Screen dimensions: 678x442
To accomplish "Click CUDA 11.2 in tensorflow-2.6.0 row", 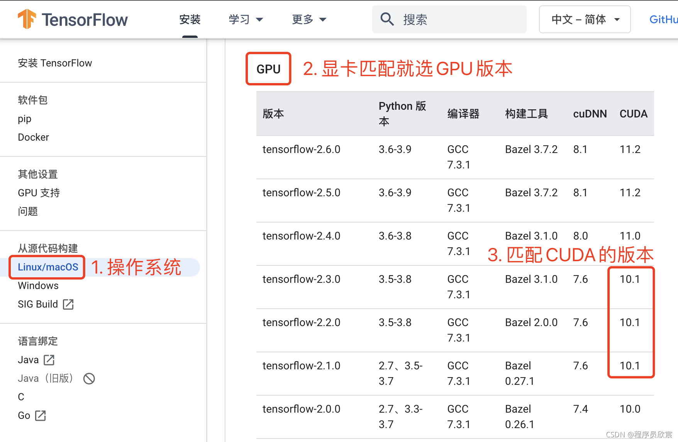I will [630, 149].
